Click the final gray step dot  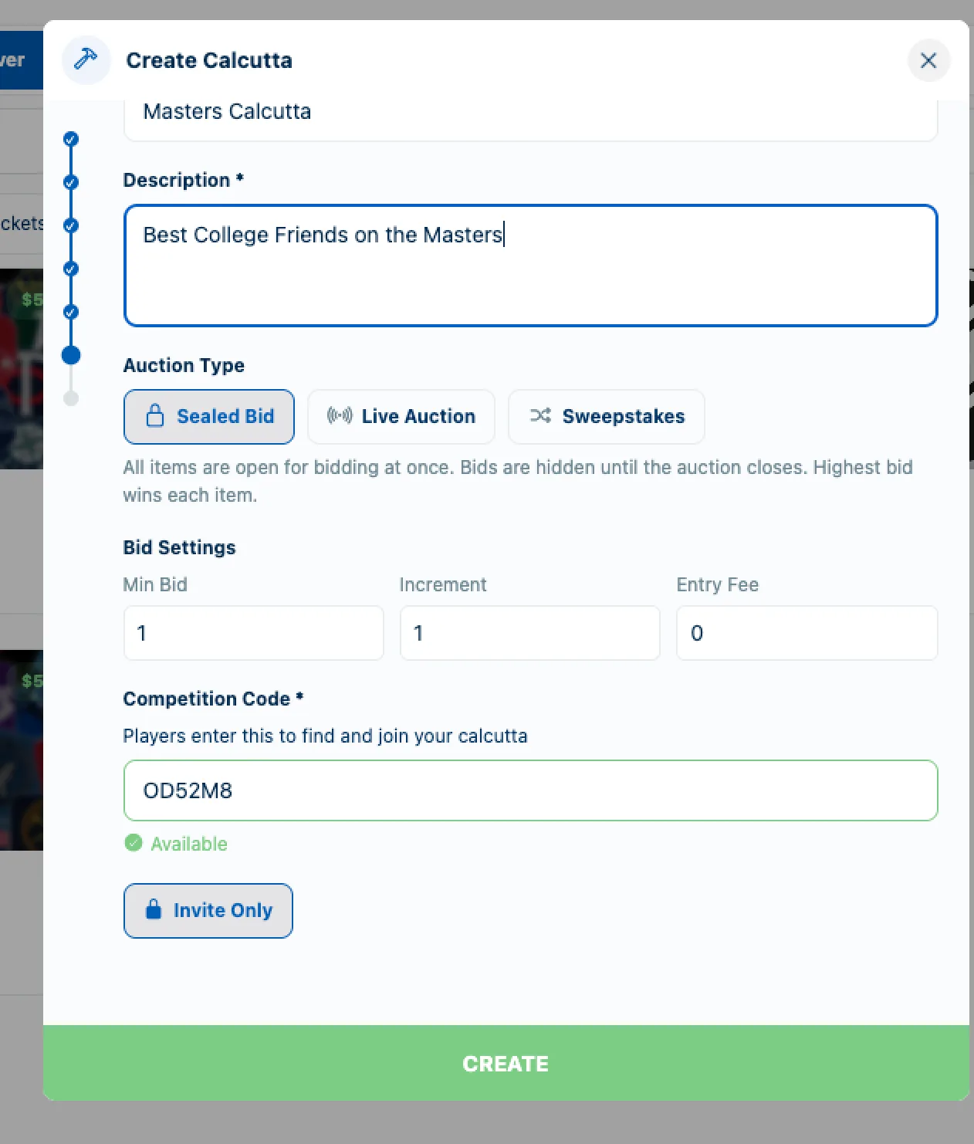tap(71, 398)
